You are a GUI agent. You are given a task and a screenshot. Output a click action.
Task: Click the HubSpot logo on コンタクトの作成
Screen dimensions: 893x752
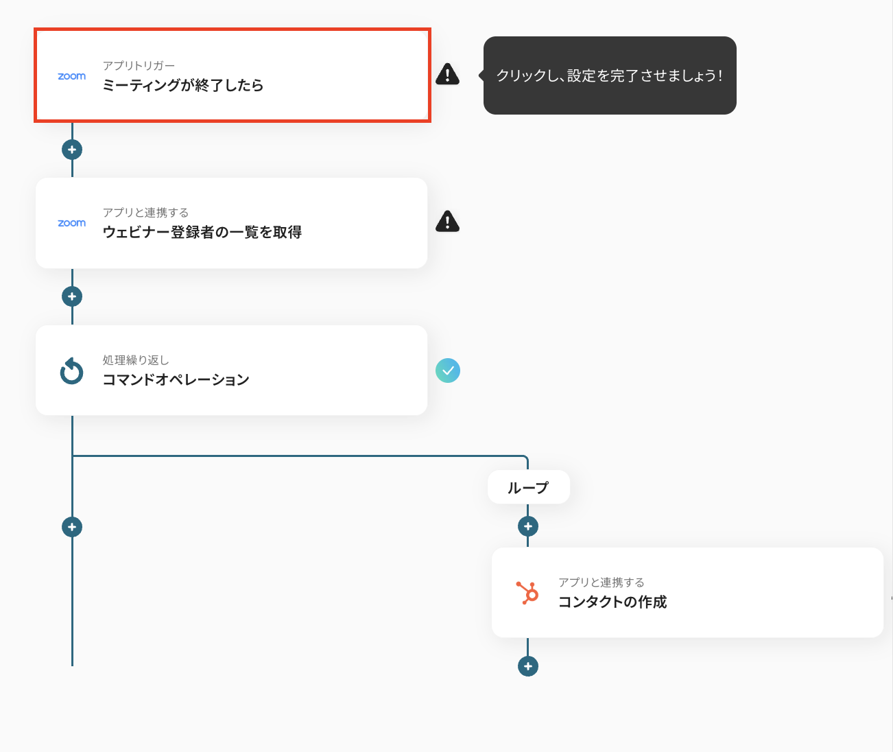(527, 593)
